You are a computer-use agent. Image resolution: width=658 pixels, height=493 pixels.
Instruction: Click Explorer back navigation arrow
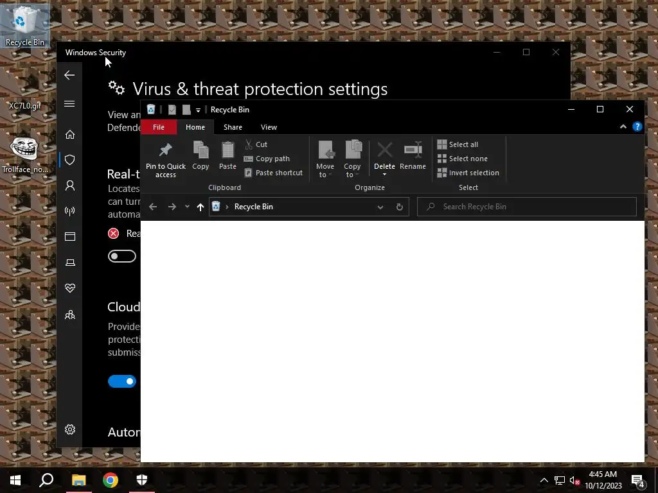pyautogui.click(x=153, y=207)
